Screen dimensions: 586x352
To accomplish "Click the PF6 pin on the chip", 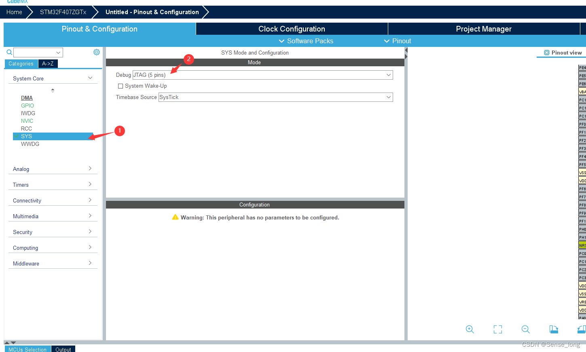I will tap(582, 189).
